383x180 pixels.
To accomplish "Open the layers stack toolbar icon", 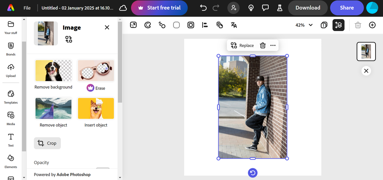I will pyautogui.click(x=220, y=25).
